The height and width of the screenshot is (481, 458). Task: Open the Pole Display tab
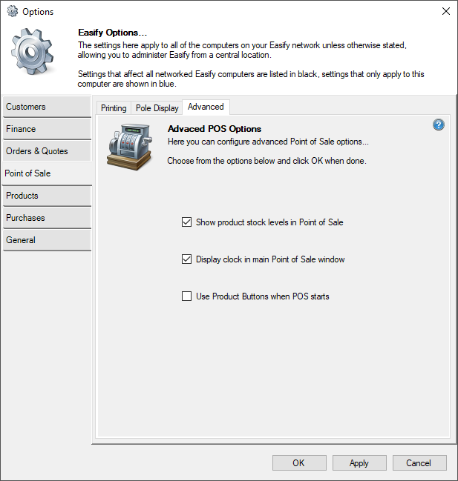click(x=157, y=108)
